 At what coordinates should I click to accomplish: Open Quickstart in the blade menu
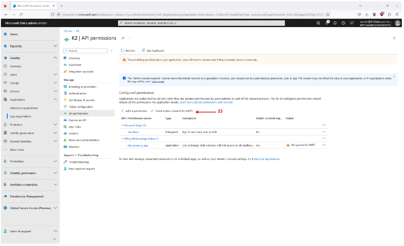click(x=75, y=65)
